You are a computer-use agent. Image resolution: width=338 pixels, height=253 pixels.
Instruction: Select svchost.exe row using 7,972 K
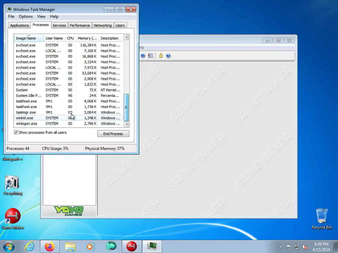[x=69, y=68]
